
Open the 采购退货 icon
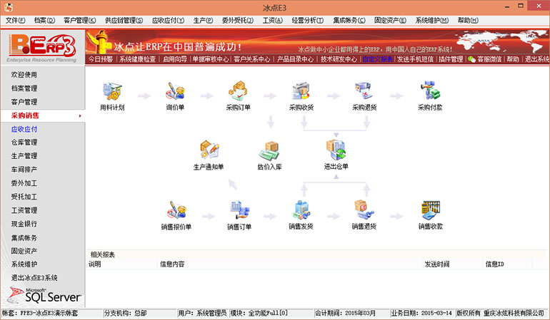[x=364, y=91]
